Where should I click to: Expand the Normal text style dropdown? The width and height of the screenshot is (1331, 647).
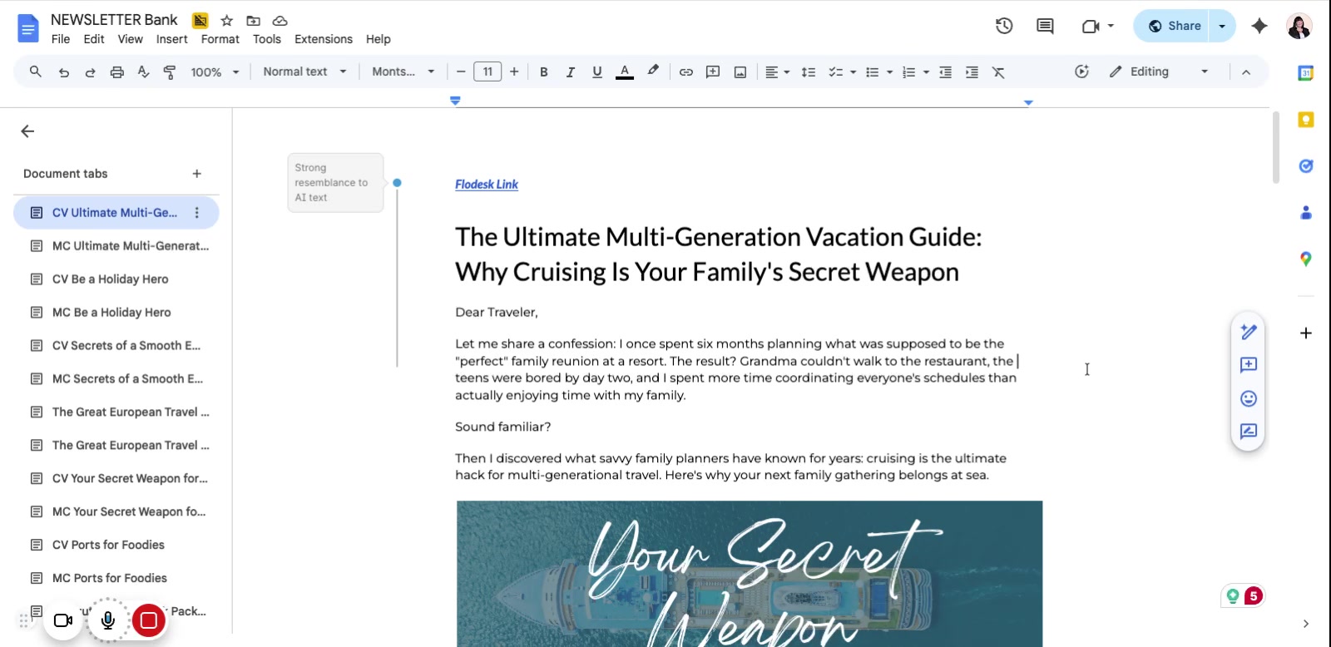[304, 72]
